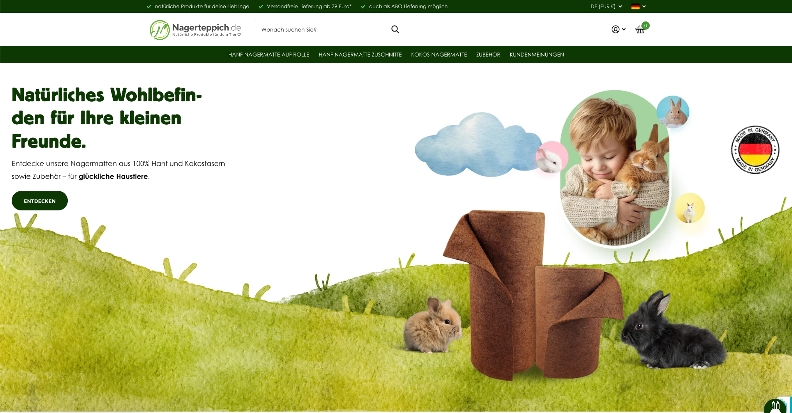Click the brown rabbit circle thumbnail
Screen dimensions: 792x413
coord(673,112)
